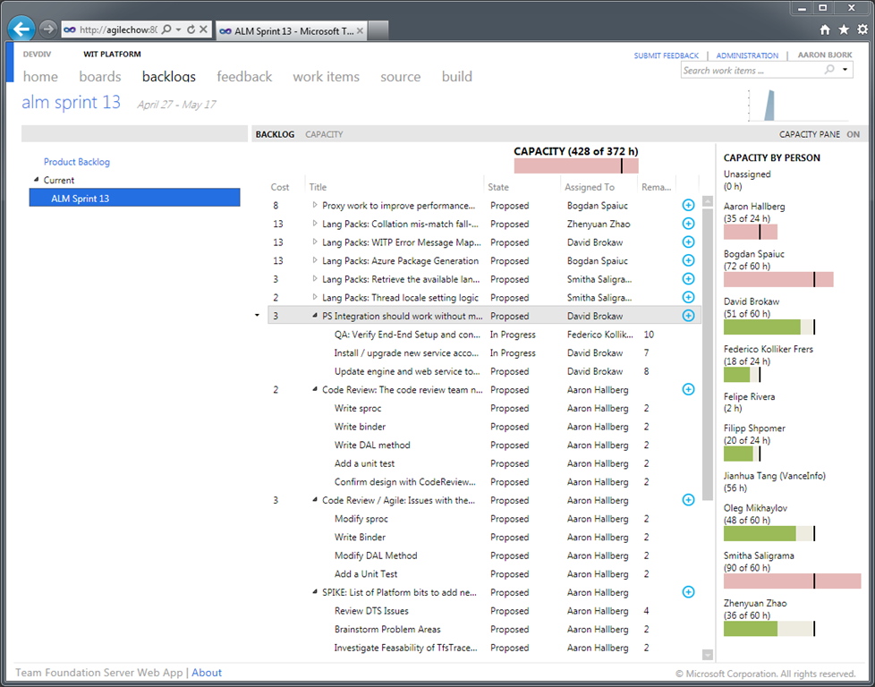Click the Submit Feedback link
Viewport: 875px width, 687px height.
(x=667, y=55)
